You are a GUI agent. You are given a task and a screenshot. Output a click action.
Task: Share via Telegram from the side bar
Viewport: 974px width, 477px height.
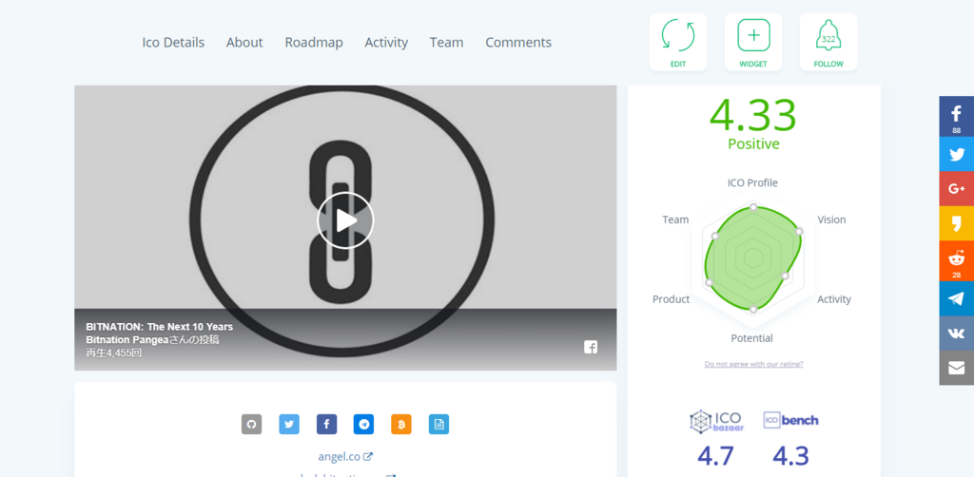click(957, 298)
